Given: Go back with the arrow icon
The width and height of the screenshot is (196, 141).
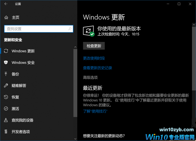Looking at the screenshot, I should click(x=6, y=4).
